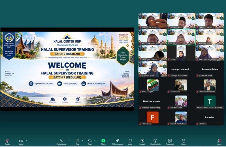This screenshot has width=226, height=147.
Task: Select Pakinnawat Suttipui's video tile
Action: 153,21
